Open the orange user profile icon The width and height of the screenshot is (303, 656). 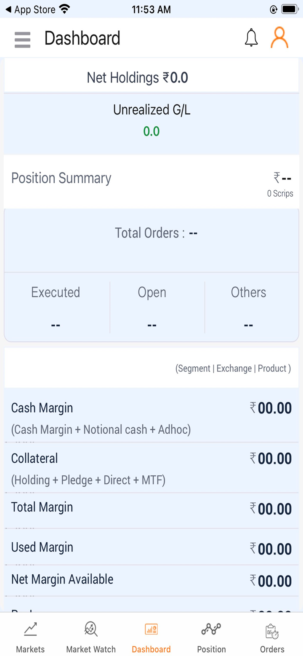279,38
